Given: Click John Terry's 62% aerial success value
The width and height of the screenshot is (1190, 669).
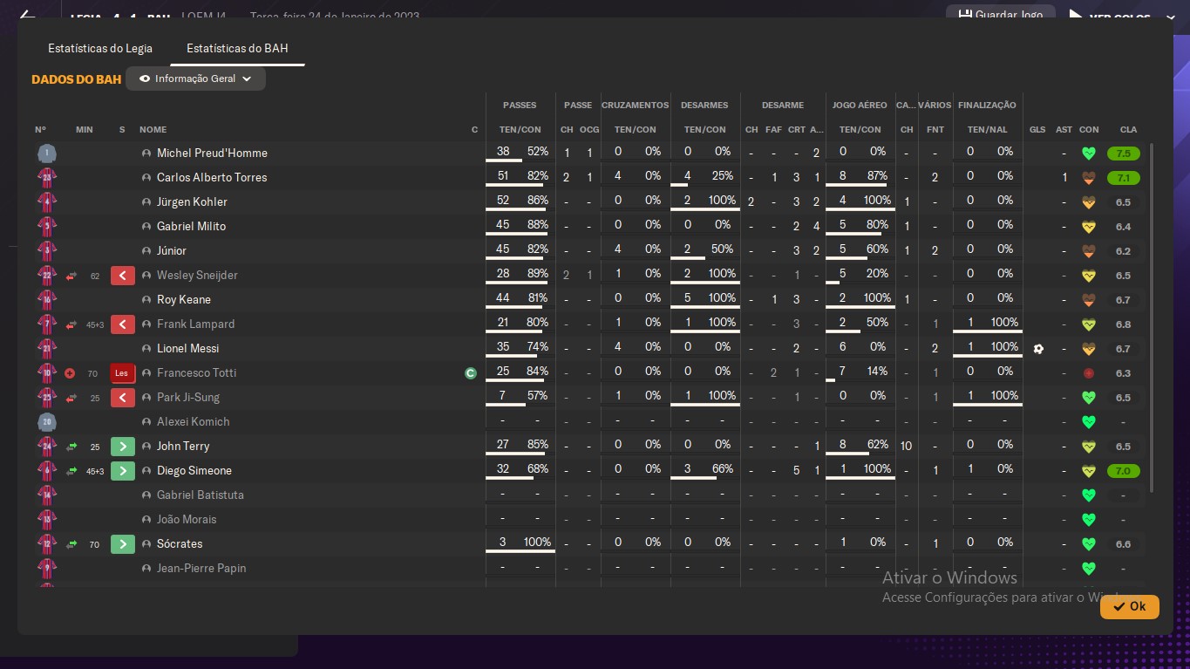Looking at the screenshot, I should point(878,445).
